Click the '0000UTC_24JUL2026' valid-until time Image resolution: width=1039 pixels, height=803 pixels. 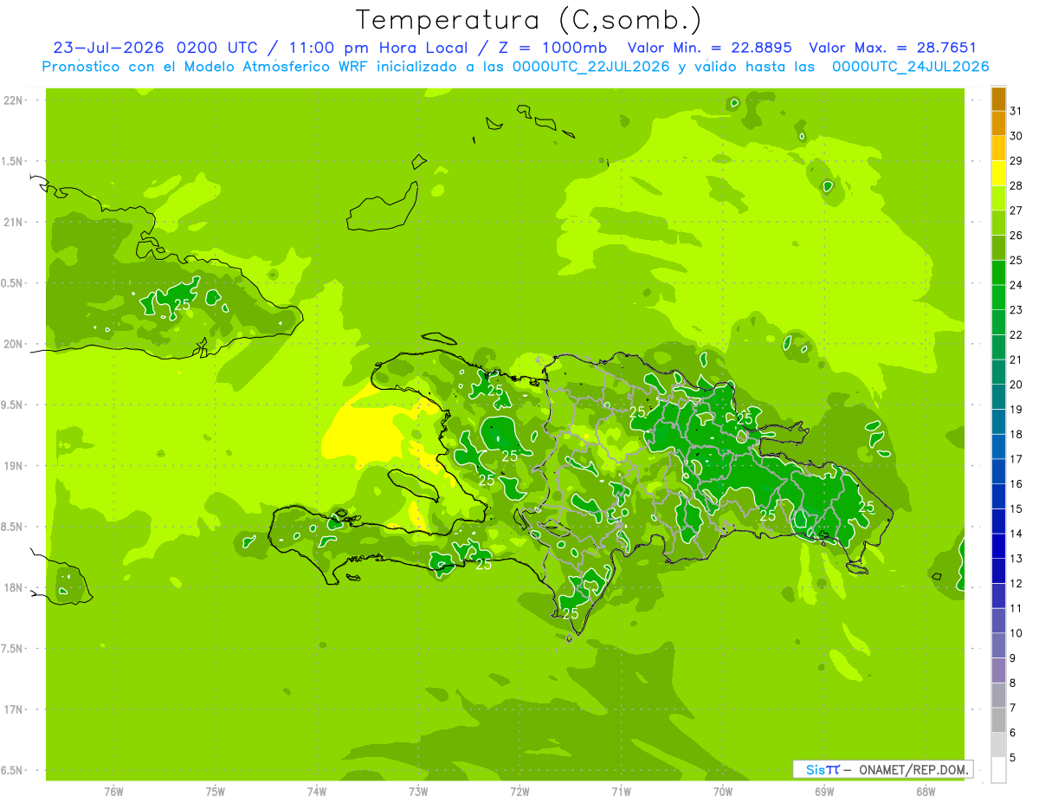910,67
